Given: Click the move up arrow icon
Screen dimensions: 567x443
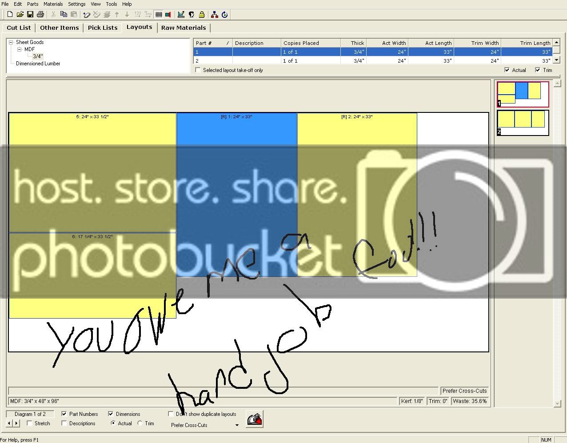Looking at the screenshot, I should [x=117, y=15].
